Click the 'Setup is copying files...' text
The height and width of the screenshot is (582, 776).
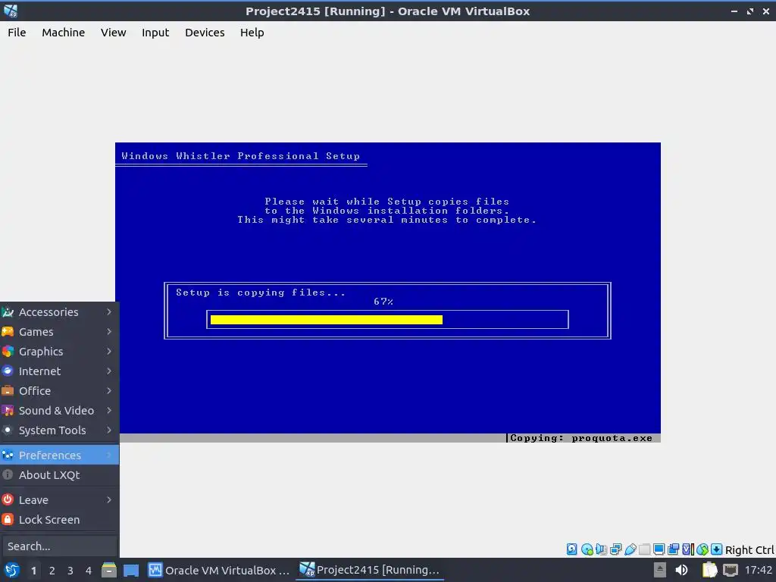261,293
